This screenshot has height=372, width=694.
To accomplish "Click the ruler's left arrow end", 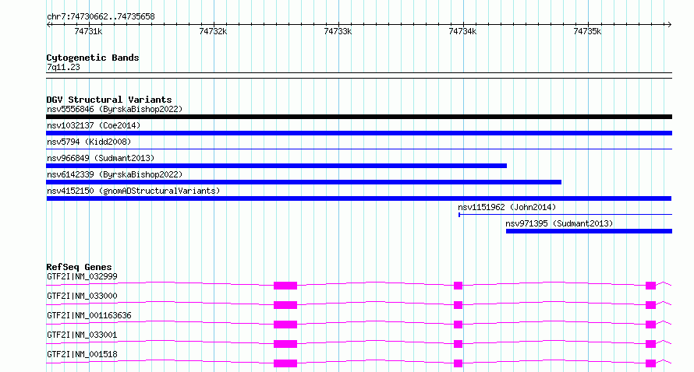I will (x=48, y=24).
